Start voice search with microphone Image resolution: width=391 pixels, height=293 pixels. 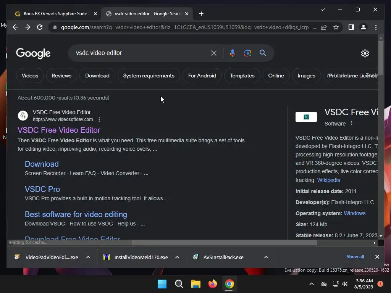coord(233,53)
